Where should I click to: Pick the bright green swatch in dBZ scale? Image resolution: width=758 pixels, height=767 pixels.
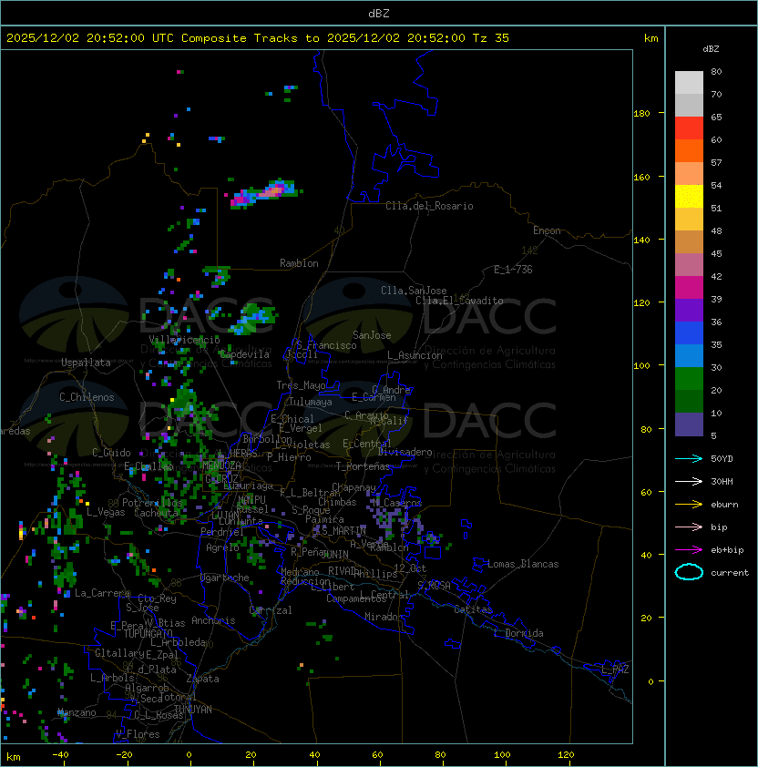[x=689, y=379]
